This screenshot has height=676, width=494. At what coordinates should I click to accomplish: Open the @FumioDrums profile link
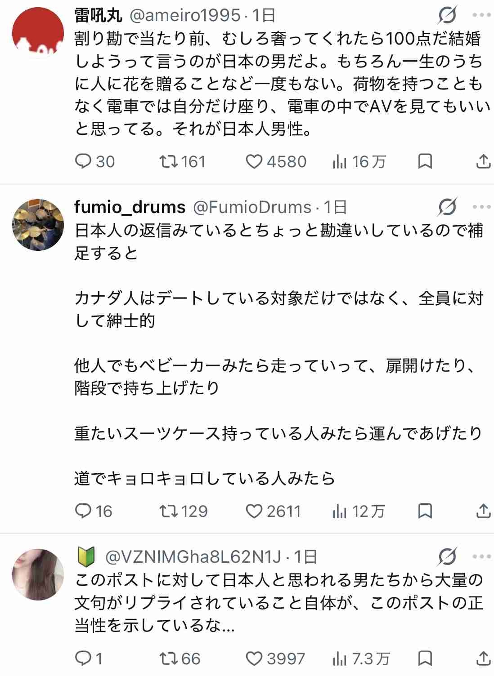click(252, 207)
